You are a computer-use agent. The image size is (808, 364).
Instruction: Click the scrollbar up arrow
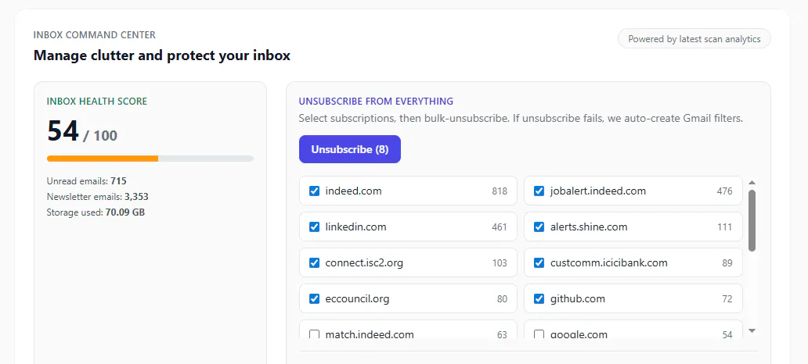coord(752,183)
